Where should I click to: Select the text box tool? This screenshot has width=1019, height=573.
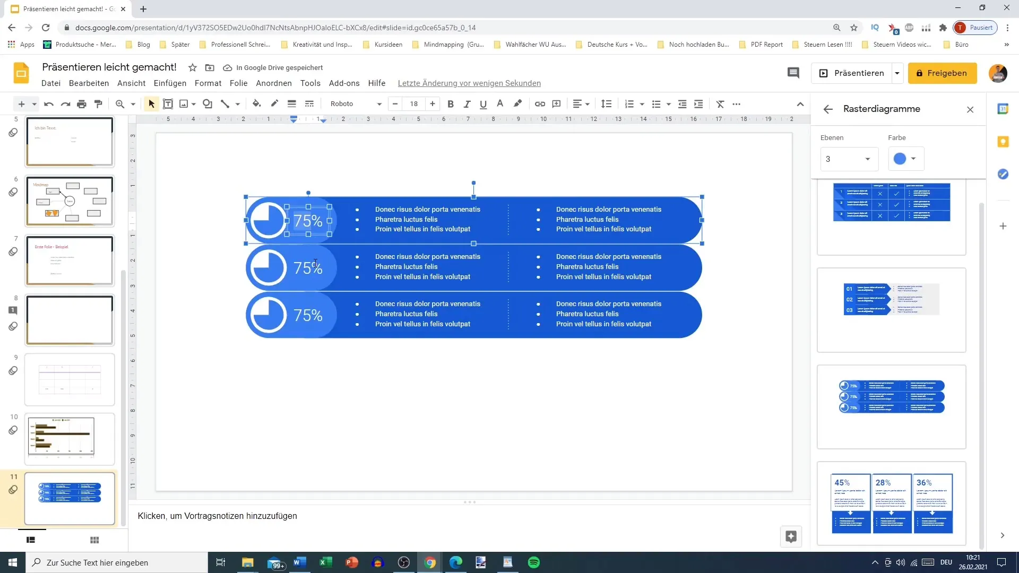tap(168, 104)
